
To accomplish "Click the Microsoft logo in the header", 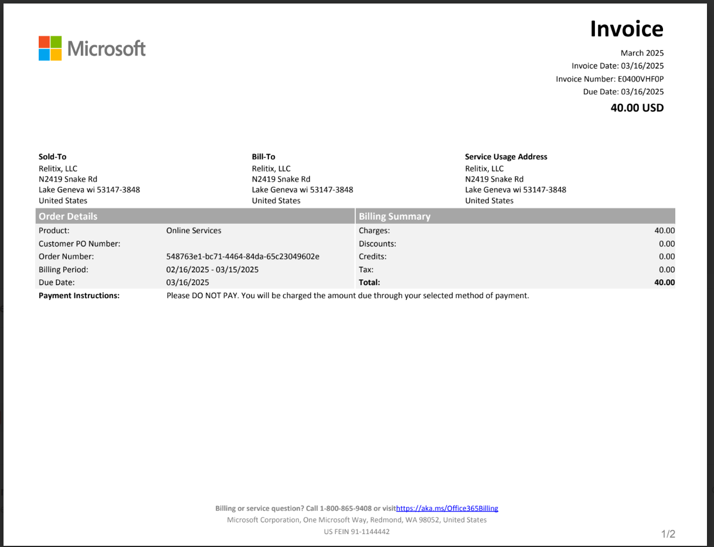I will [92, 48].
